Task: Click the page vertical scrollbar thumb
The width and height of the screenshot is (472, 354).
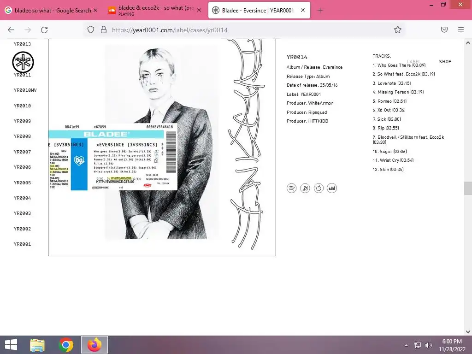Action: (468, 189)
